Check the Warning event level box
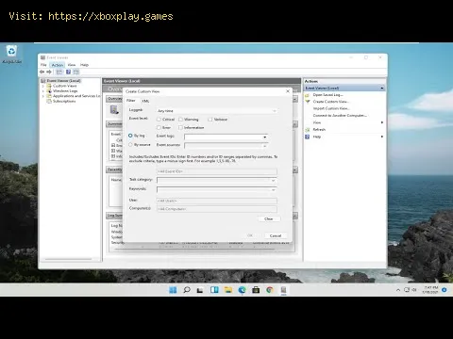 pyautogui.click(x=180, y=120)
